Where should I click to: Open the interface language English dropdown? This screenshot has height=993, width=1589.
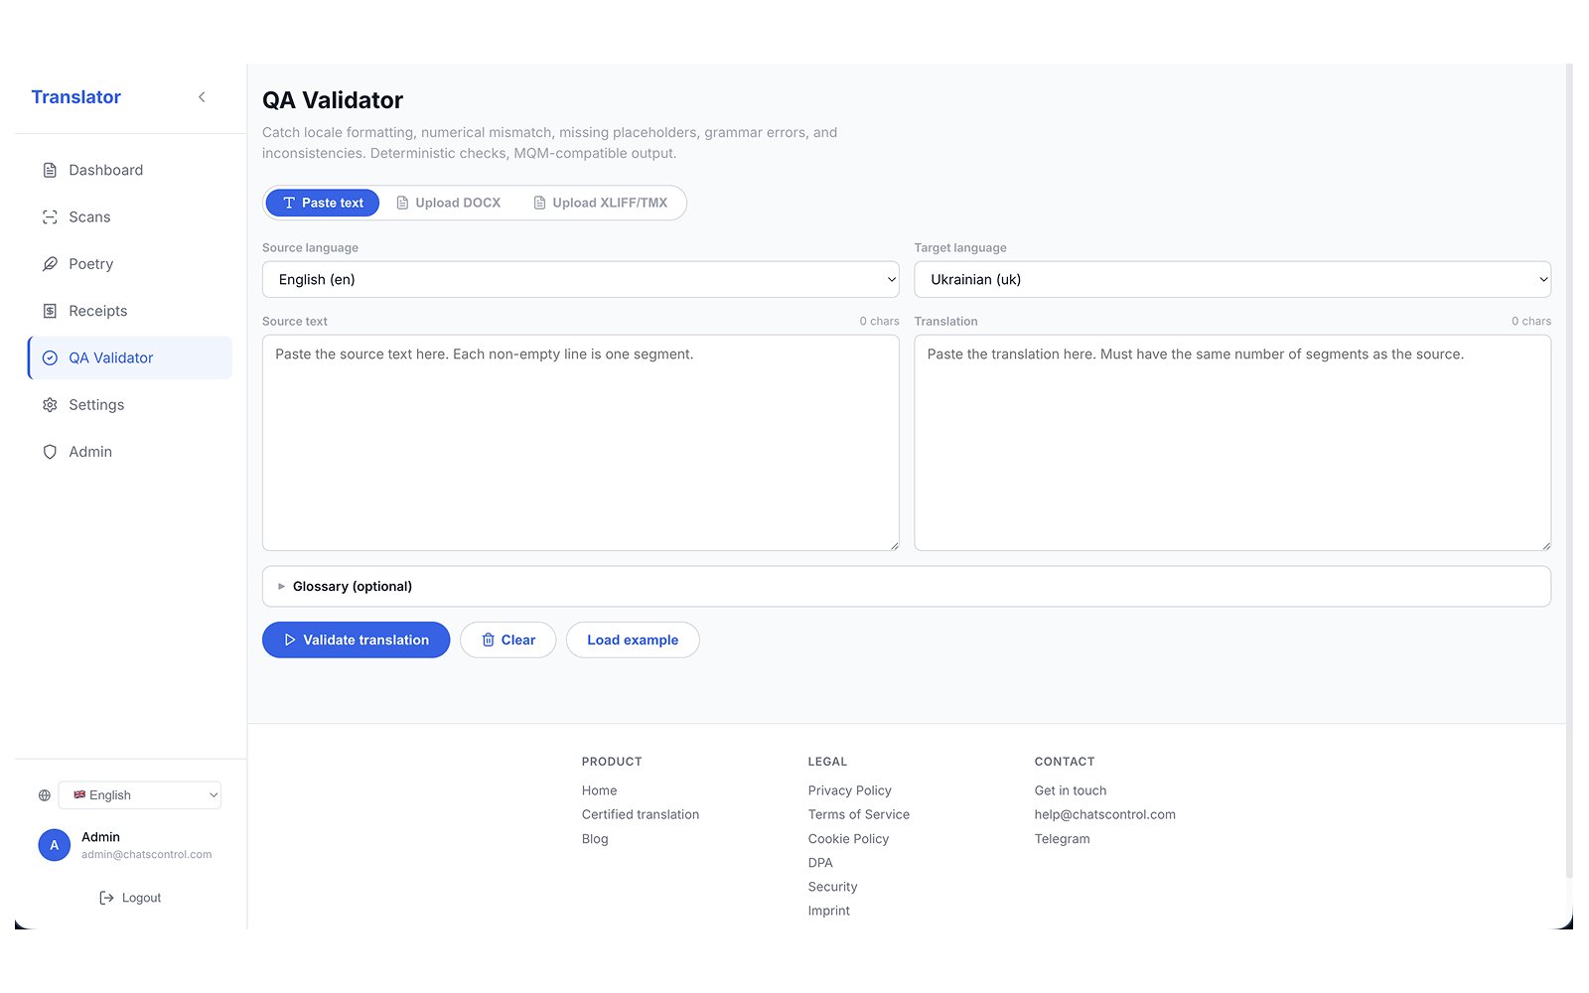[139, 795]
